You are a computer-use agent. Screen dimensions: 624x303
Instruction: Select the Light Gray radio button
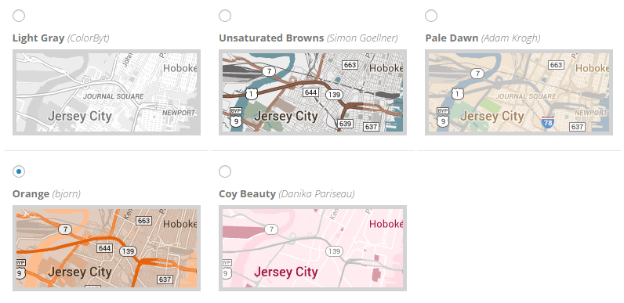click(19, 16)
